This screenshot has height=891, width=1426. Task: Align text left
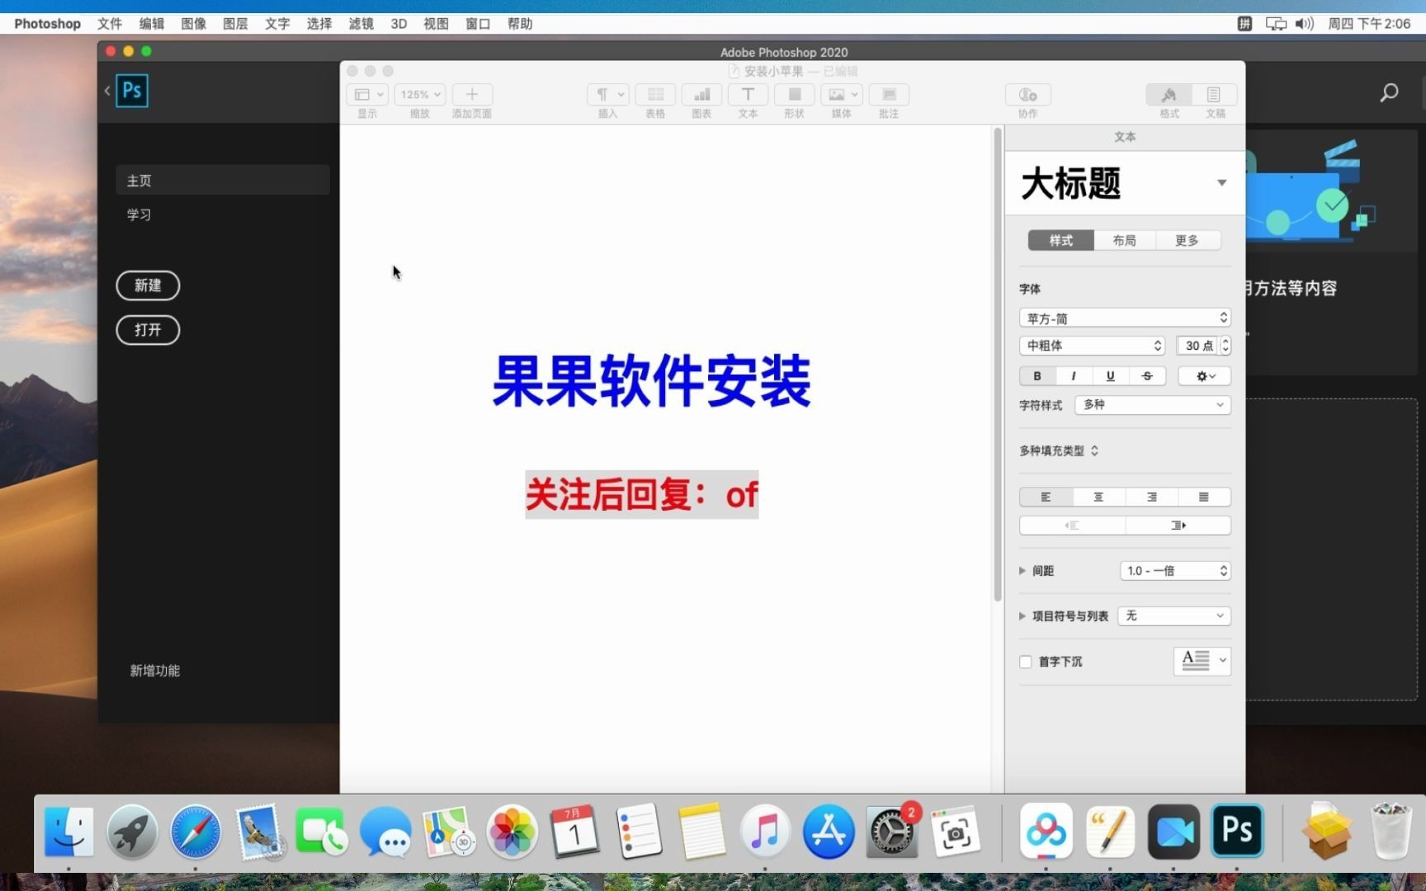tap(1046, 497)
